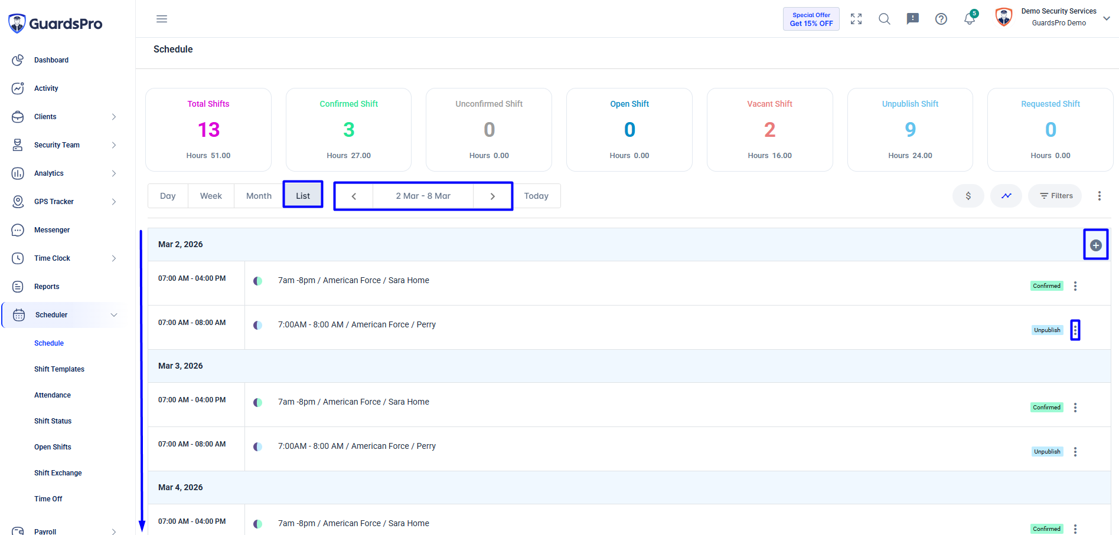Click the Time Clock icon
Viewport: 1119px width, 535px height.
(18, 258)
